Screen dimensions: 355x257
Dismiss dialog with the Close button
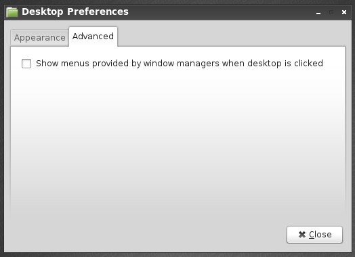point(314,235)
